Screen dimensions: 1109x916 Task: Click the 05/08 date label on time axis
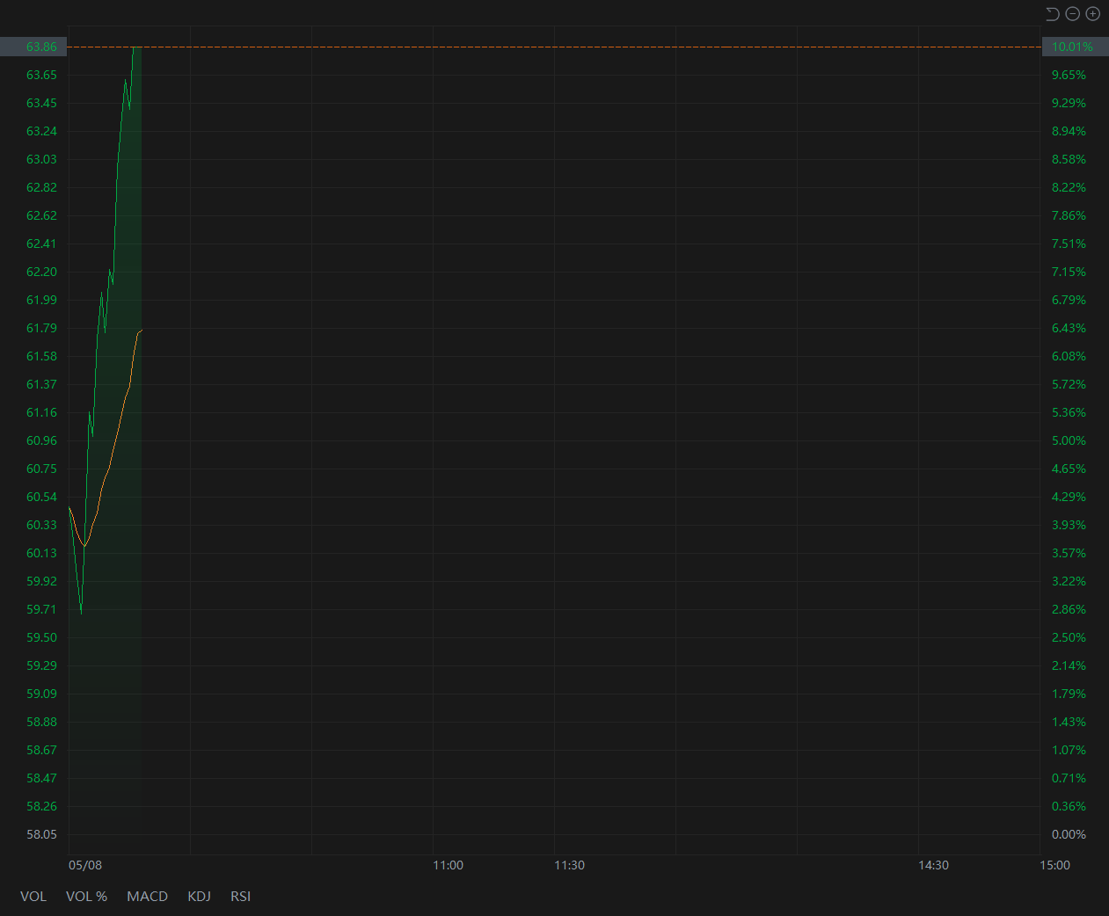(85, 865)
